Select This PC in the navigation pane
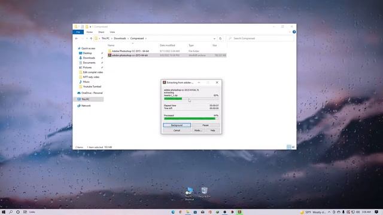The width and height of the screenshot is (383, 215). tap(85, 99)
